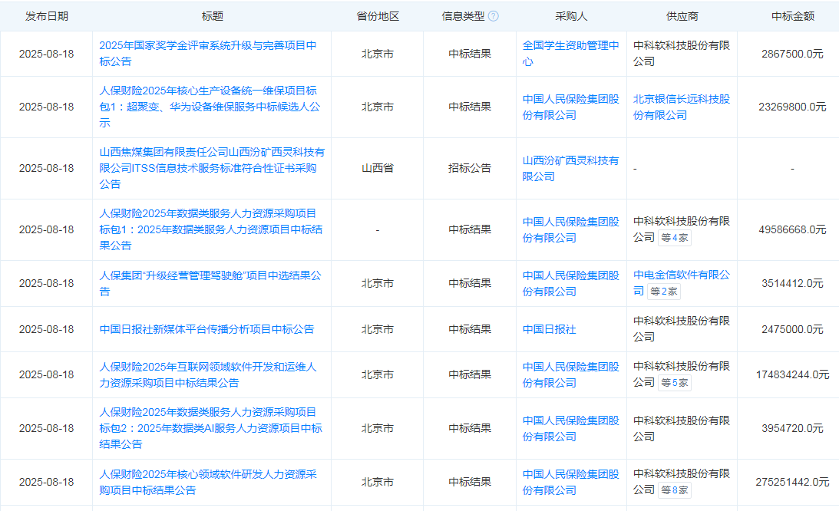Open 人保财险数据类AI服务 标包2 result link
This screenshot has width=839, height=511.
(211, 428)
